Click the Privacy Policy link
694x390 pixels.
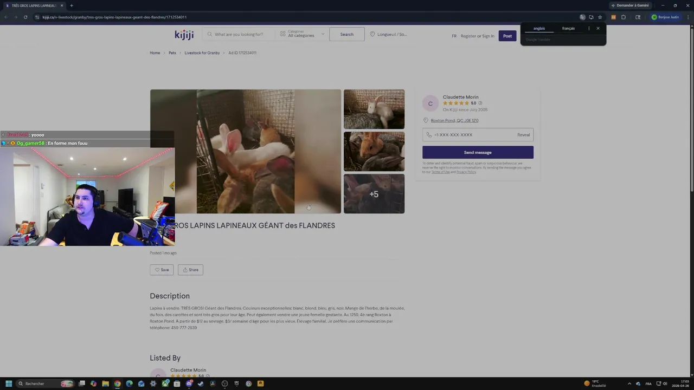point(466,172)
